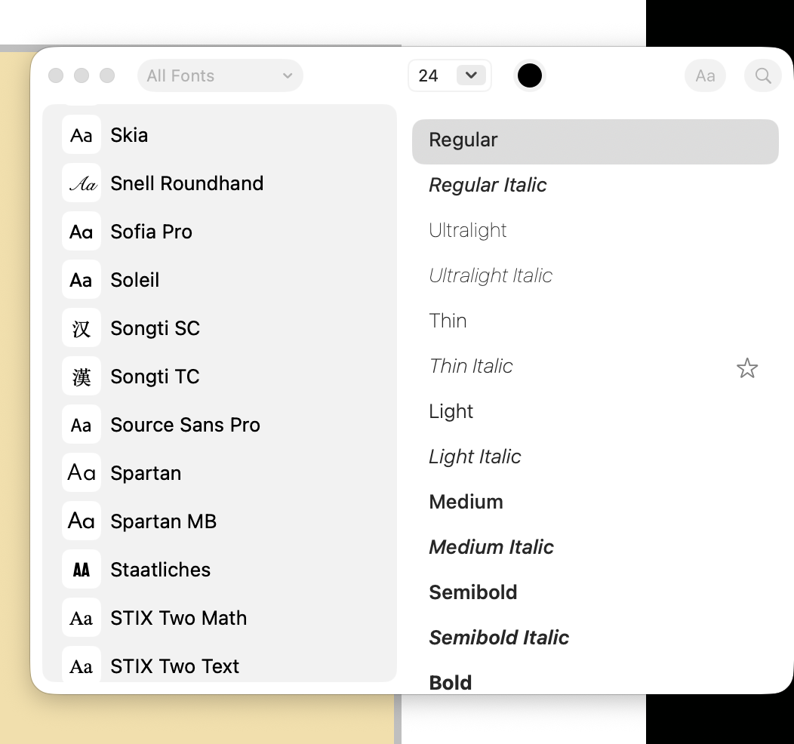Select the Ultralight style
Screen dimensions: 794x744
click(595, 230)
